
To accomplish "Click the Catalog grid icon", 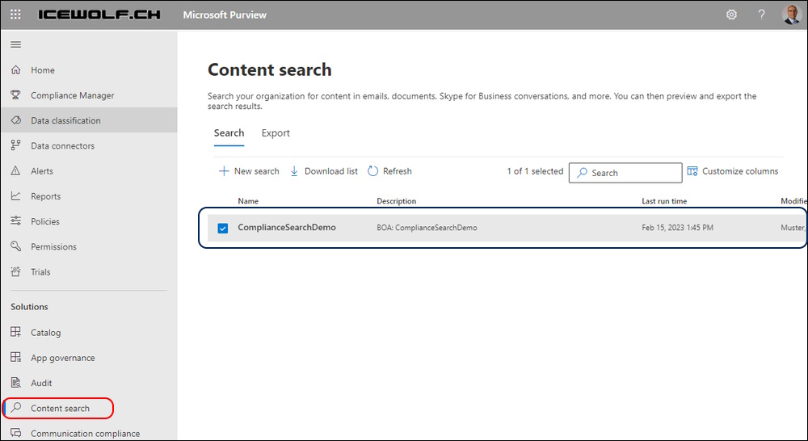I will [16, 332].
